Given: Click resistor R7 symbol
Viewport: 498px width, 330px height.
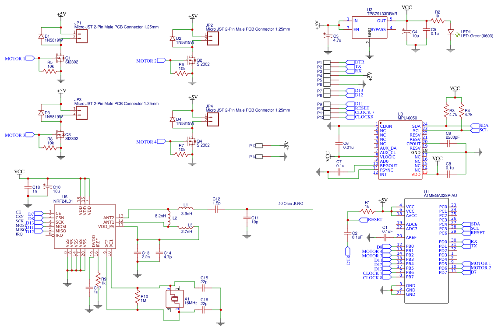Looking at the screenshot, I should [x=181, y=154].
